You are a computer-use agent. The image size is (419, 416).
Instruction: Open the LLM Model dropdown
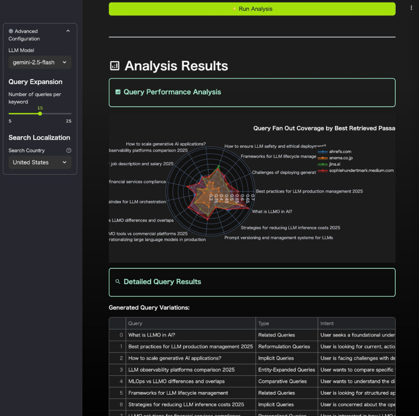(40, 62)
